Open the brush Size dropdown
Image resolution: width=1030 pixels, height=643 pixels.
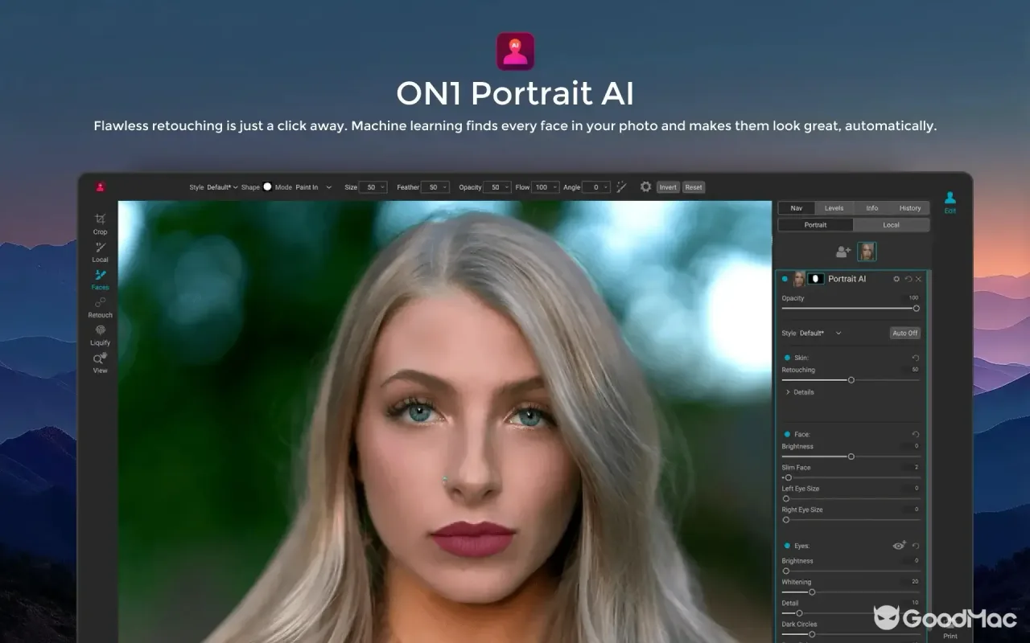coord(373,187)
